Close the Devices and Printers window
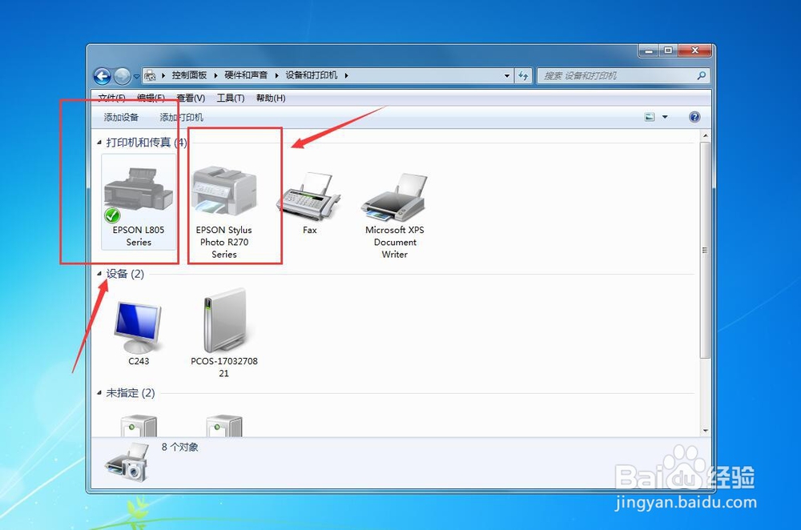This screenshot has height=530, width=801. (694, 50)
